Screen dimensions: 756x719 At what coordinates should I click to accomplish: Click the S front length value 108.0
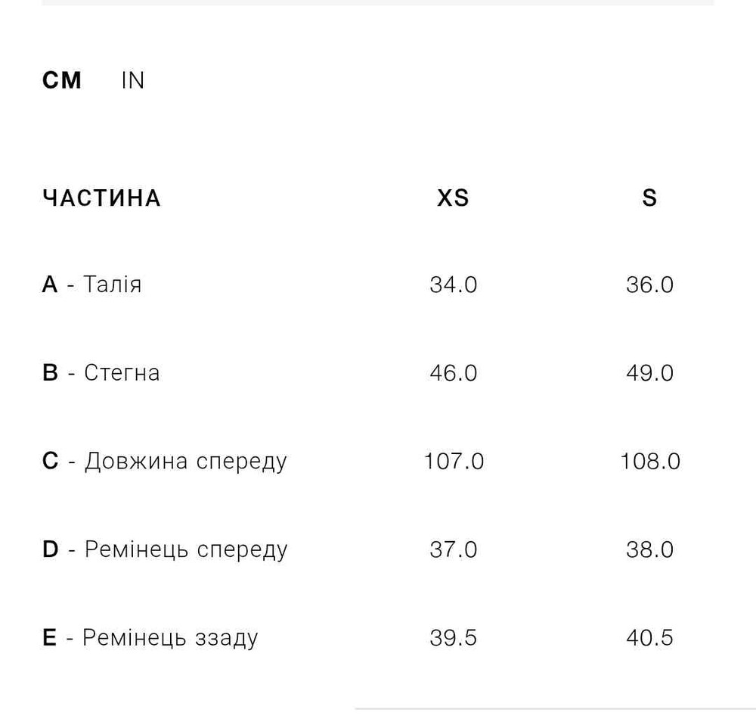(x=650, y=461)
